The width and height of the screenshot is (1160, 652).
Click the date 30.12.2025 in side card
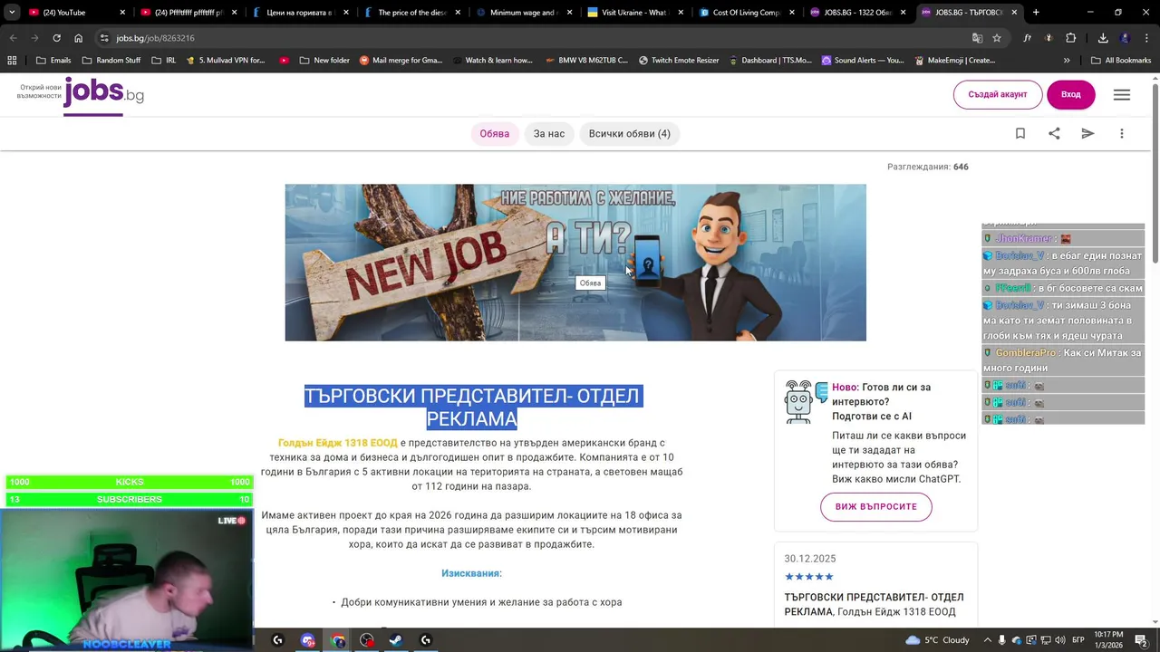tap(810, 559)
